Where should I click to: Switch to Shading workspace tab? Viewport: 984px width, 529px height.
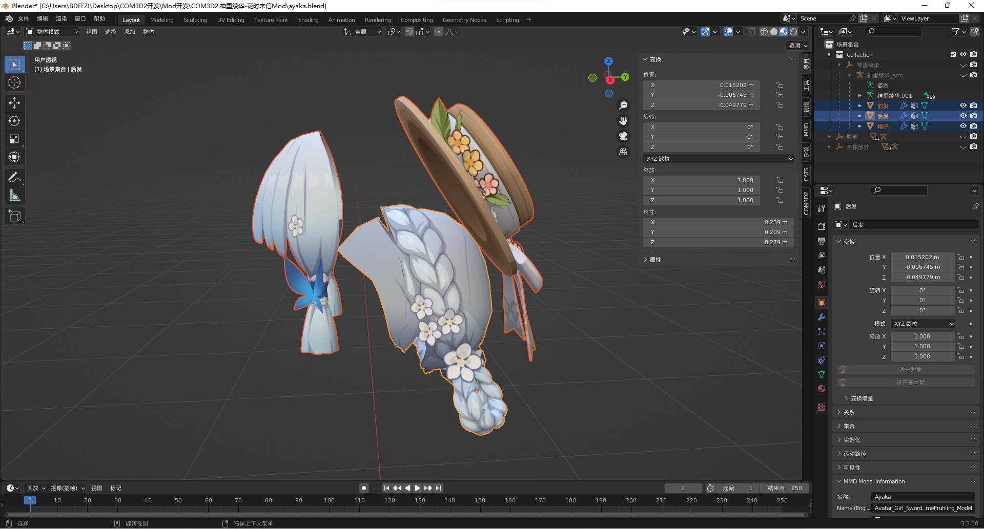coord(308,20)
